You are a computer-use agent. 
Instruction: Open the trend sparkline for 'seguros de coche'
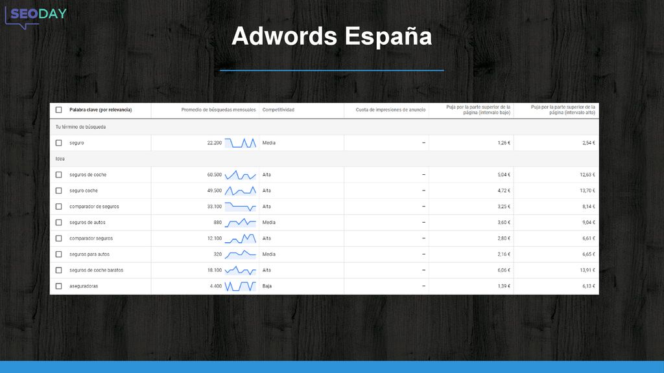click(241, 175)
